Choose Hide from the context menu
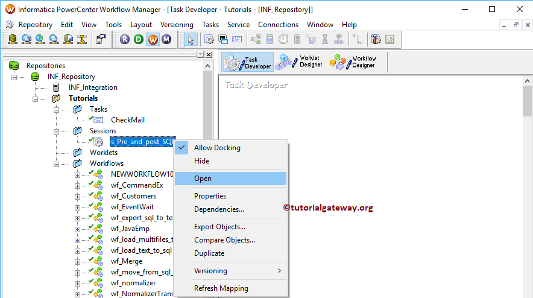533x298 pixels. 231,161
